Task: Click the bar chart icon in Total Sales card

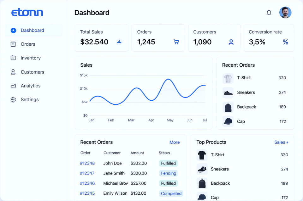Action: pyautogui.click(x=119, y=42)
